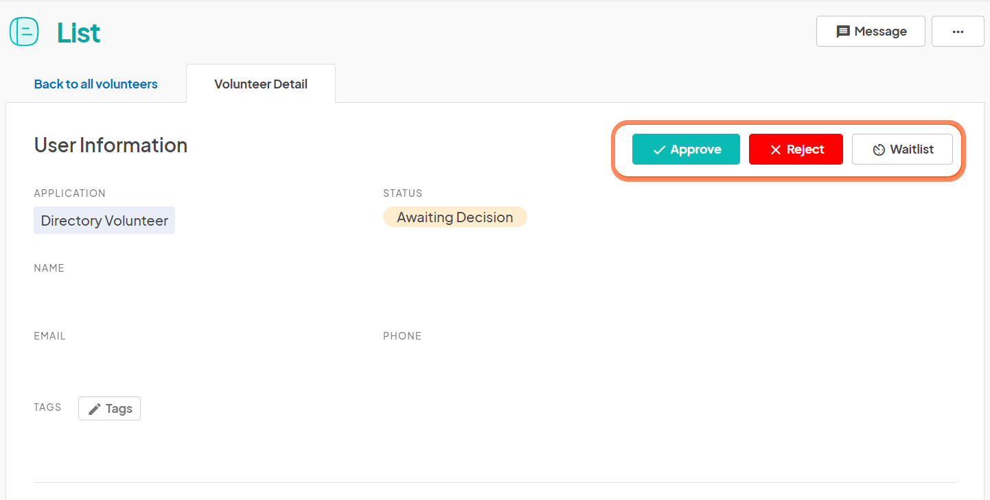This screenshot has width=990, height=500.
Task: Approve the volunteer application
Action: (x=686, y=149)
